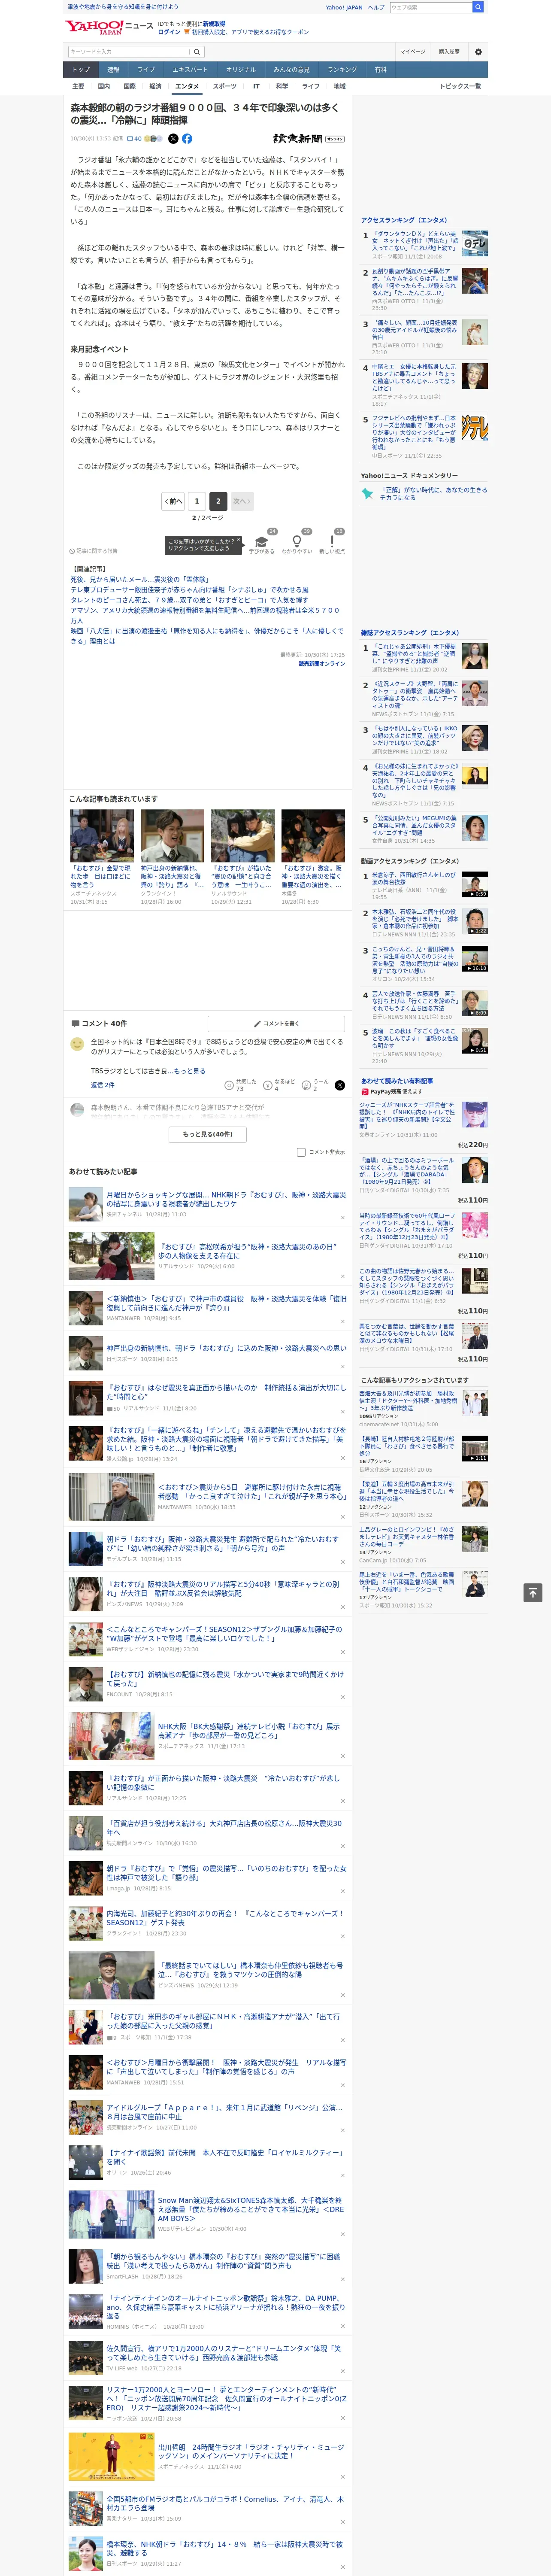Share the article on Facebook
This screenshot has height=2576, width=551.
[187, 139]
